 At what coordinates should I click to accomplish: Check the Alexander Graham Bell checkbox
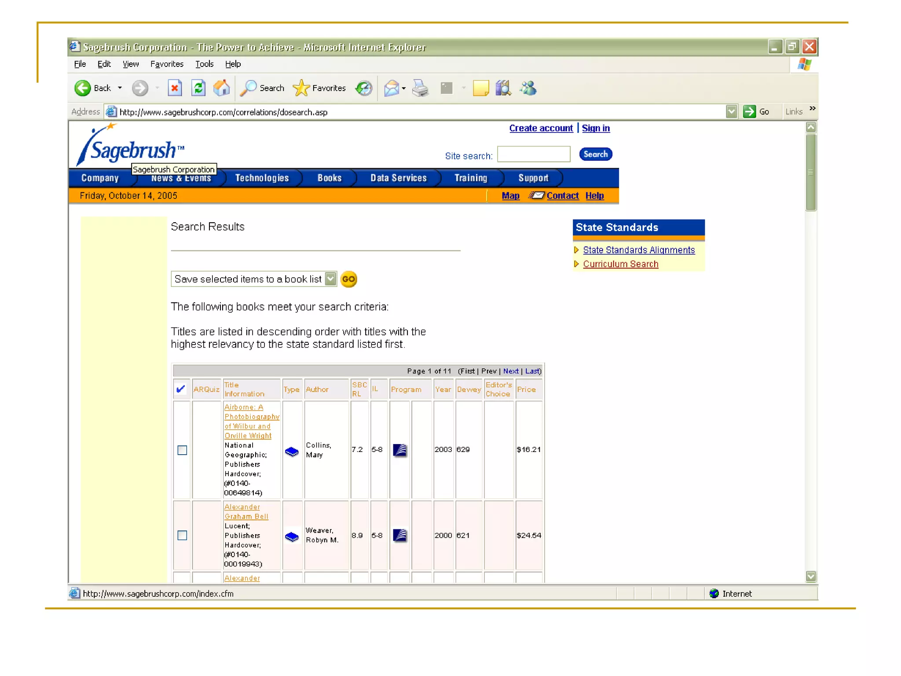tap(182, 535)
